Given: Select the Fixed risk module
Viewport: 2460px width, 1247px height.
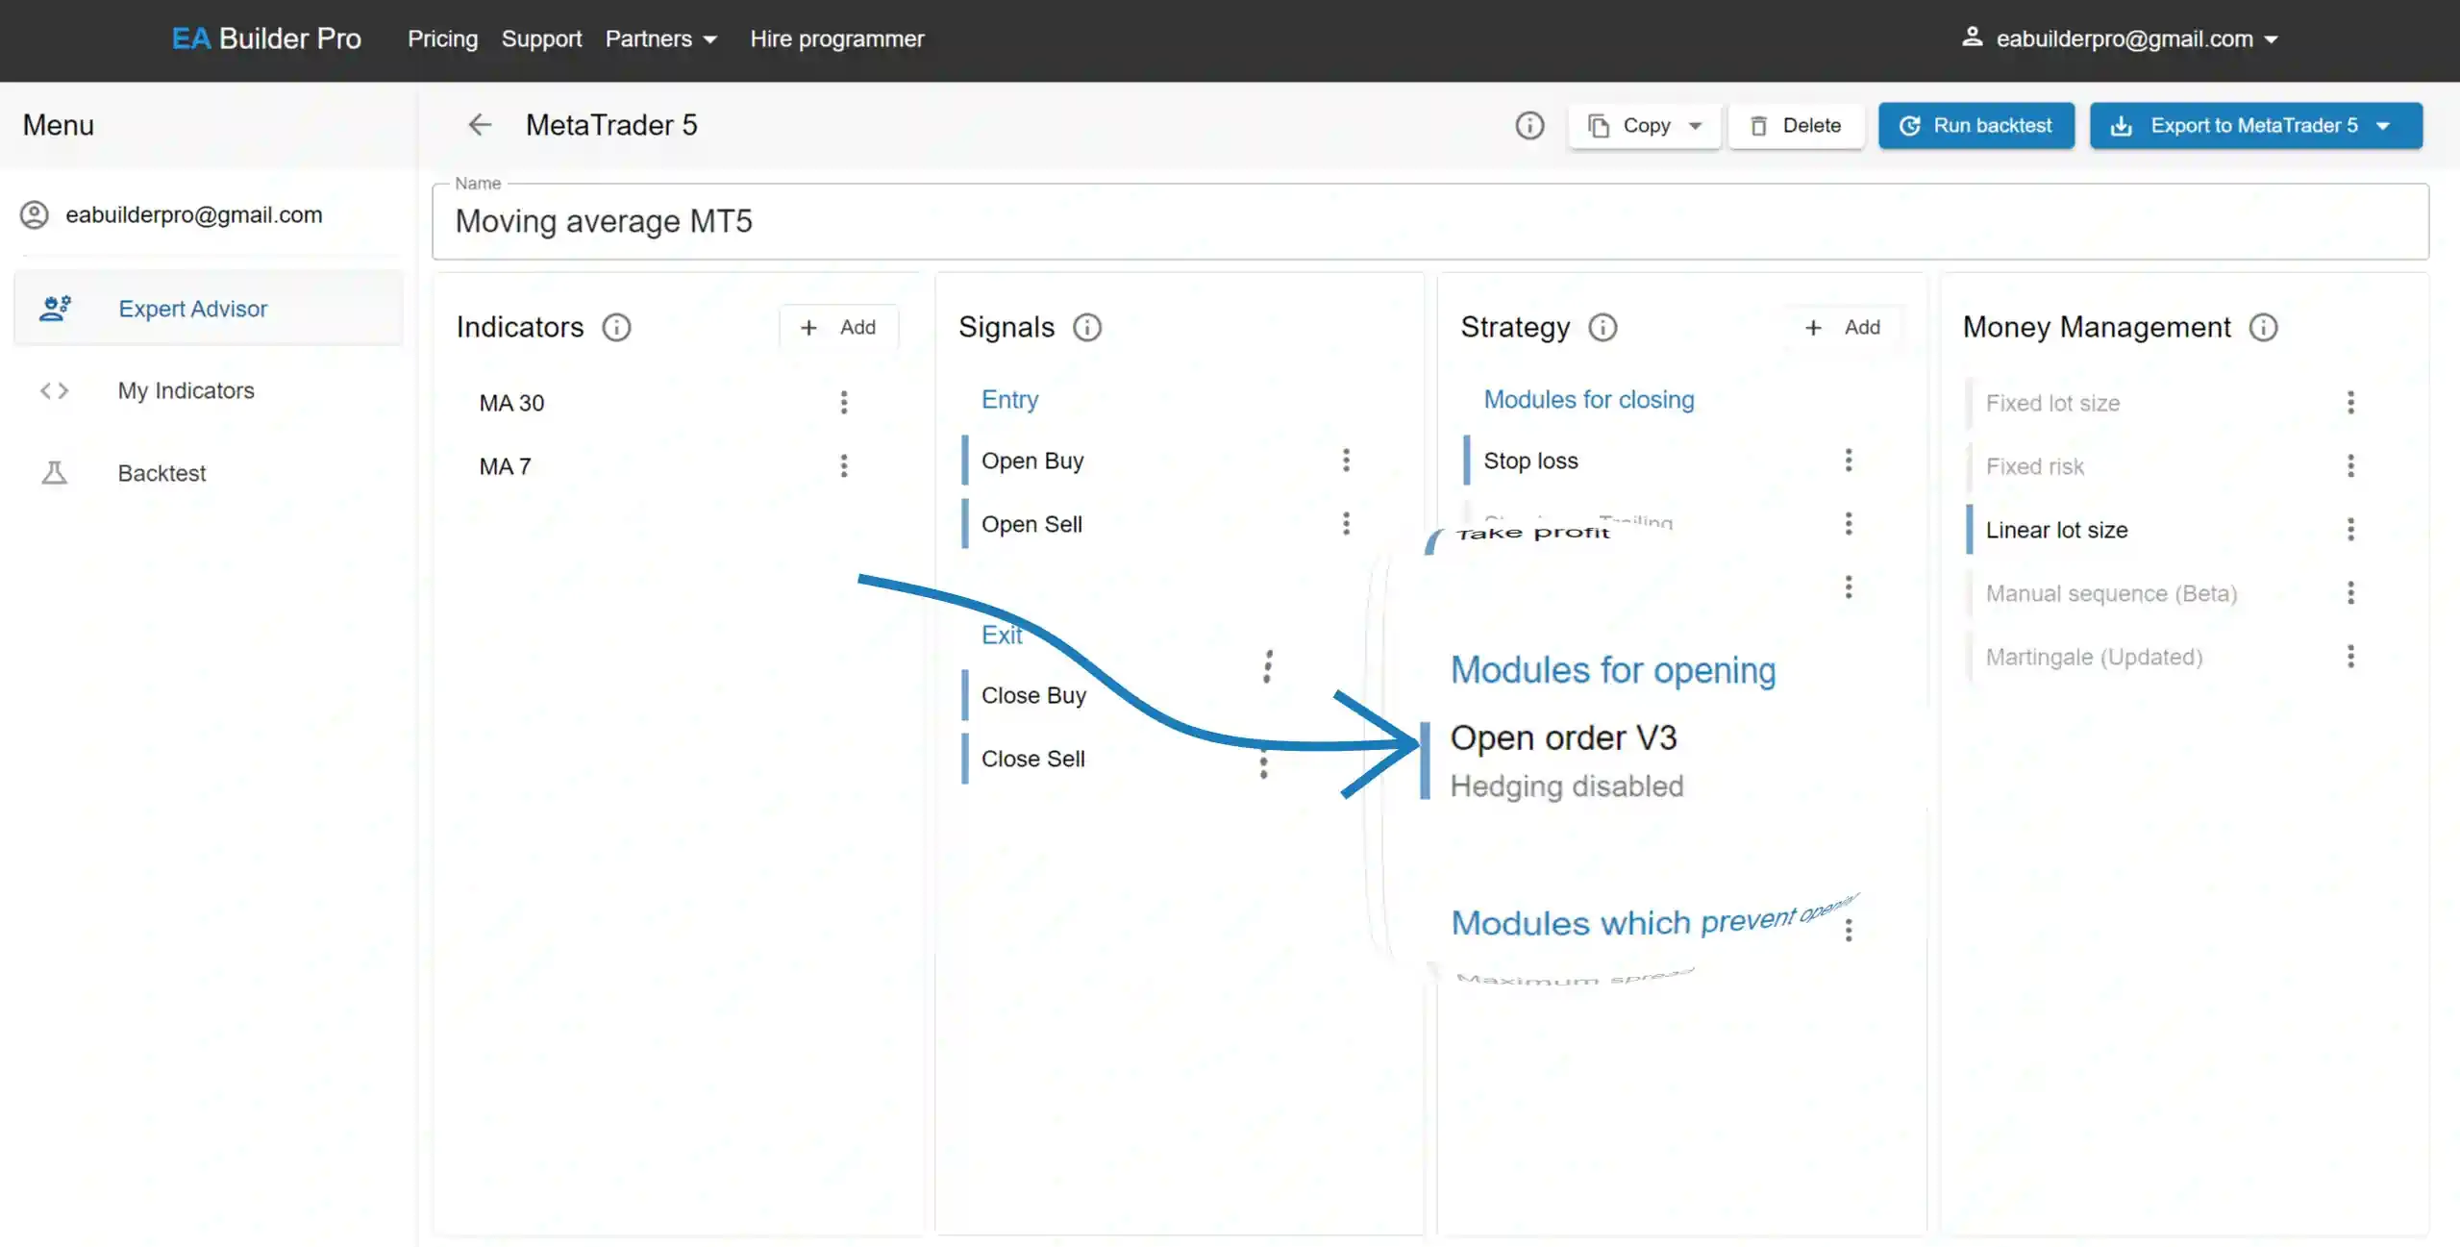Looking at the screenshot, I should [2034, 466].
